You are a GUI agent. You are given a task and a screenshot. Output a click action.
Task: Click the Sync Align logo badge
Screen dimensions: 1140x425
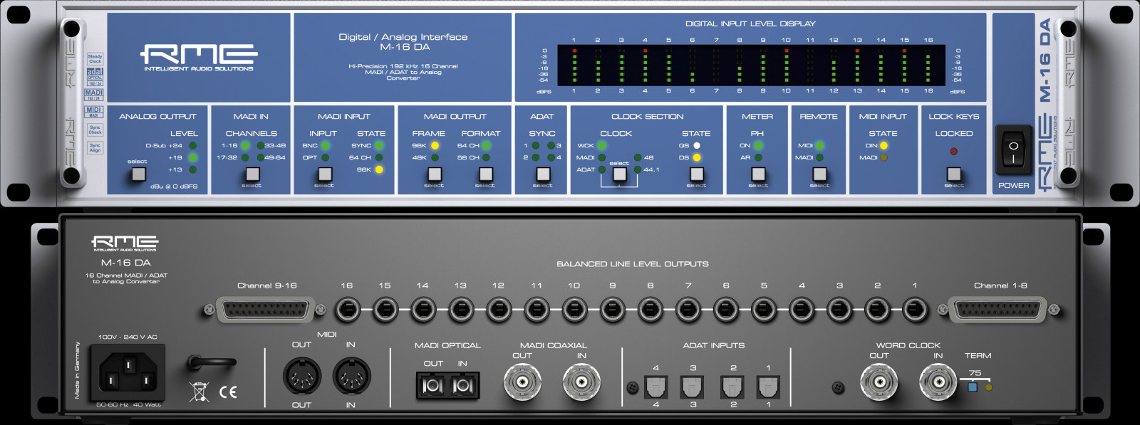pyautogui.click(x=95, y=147)
